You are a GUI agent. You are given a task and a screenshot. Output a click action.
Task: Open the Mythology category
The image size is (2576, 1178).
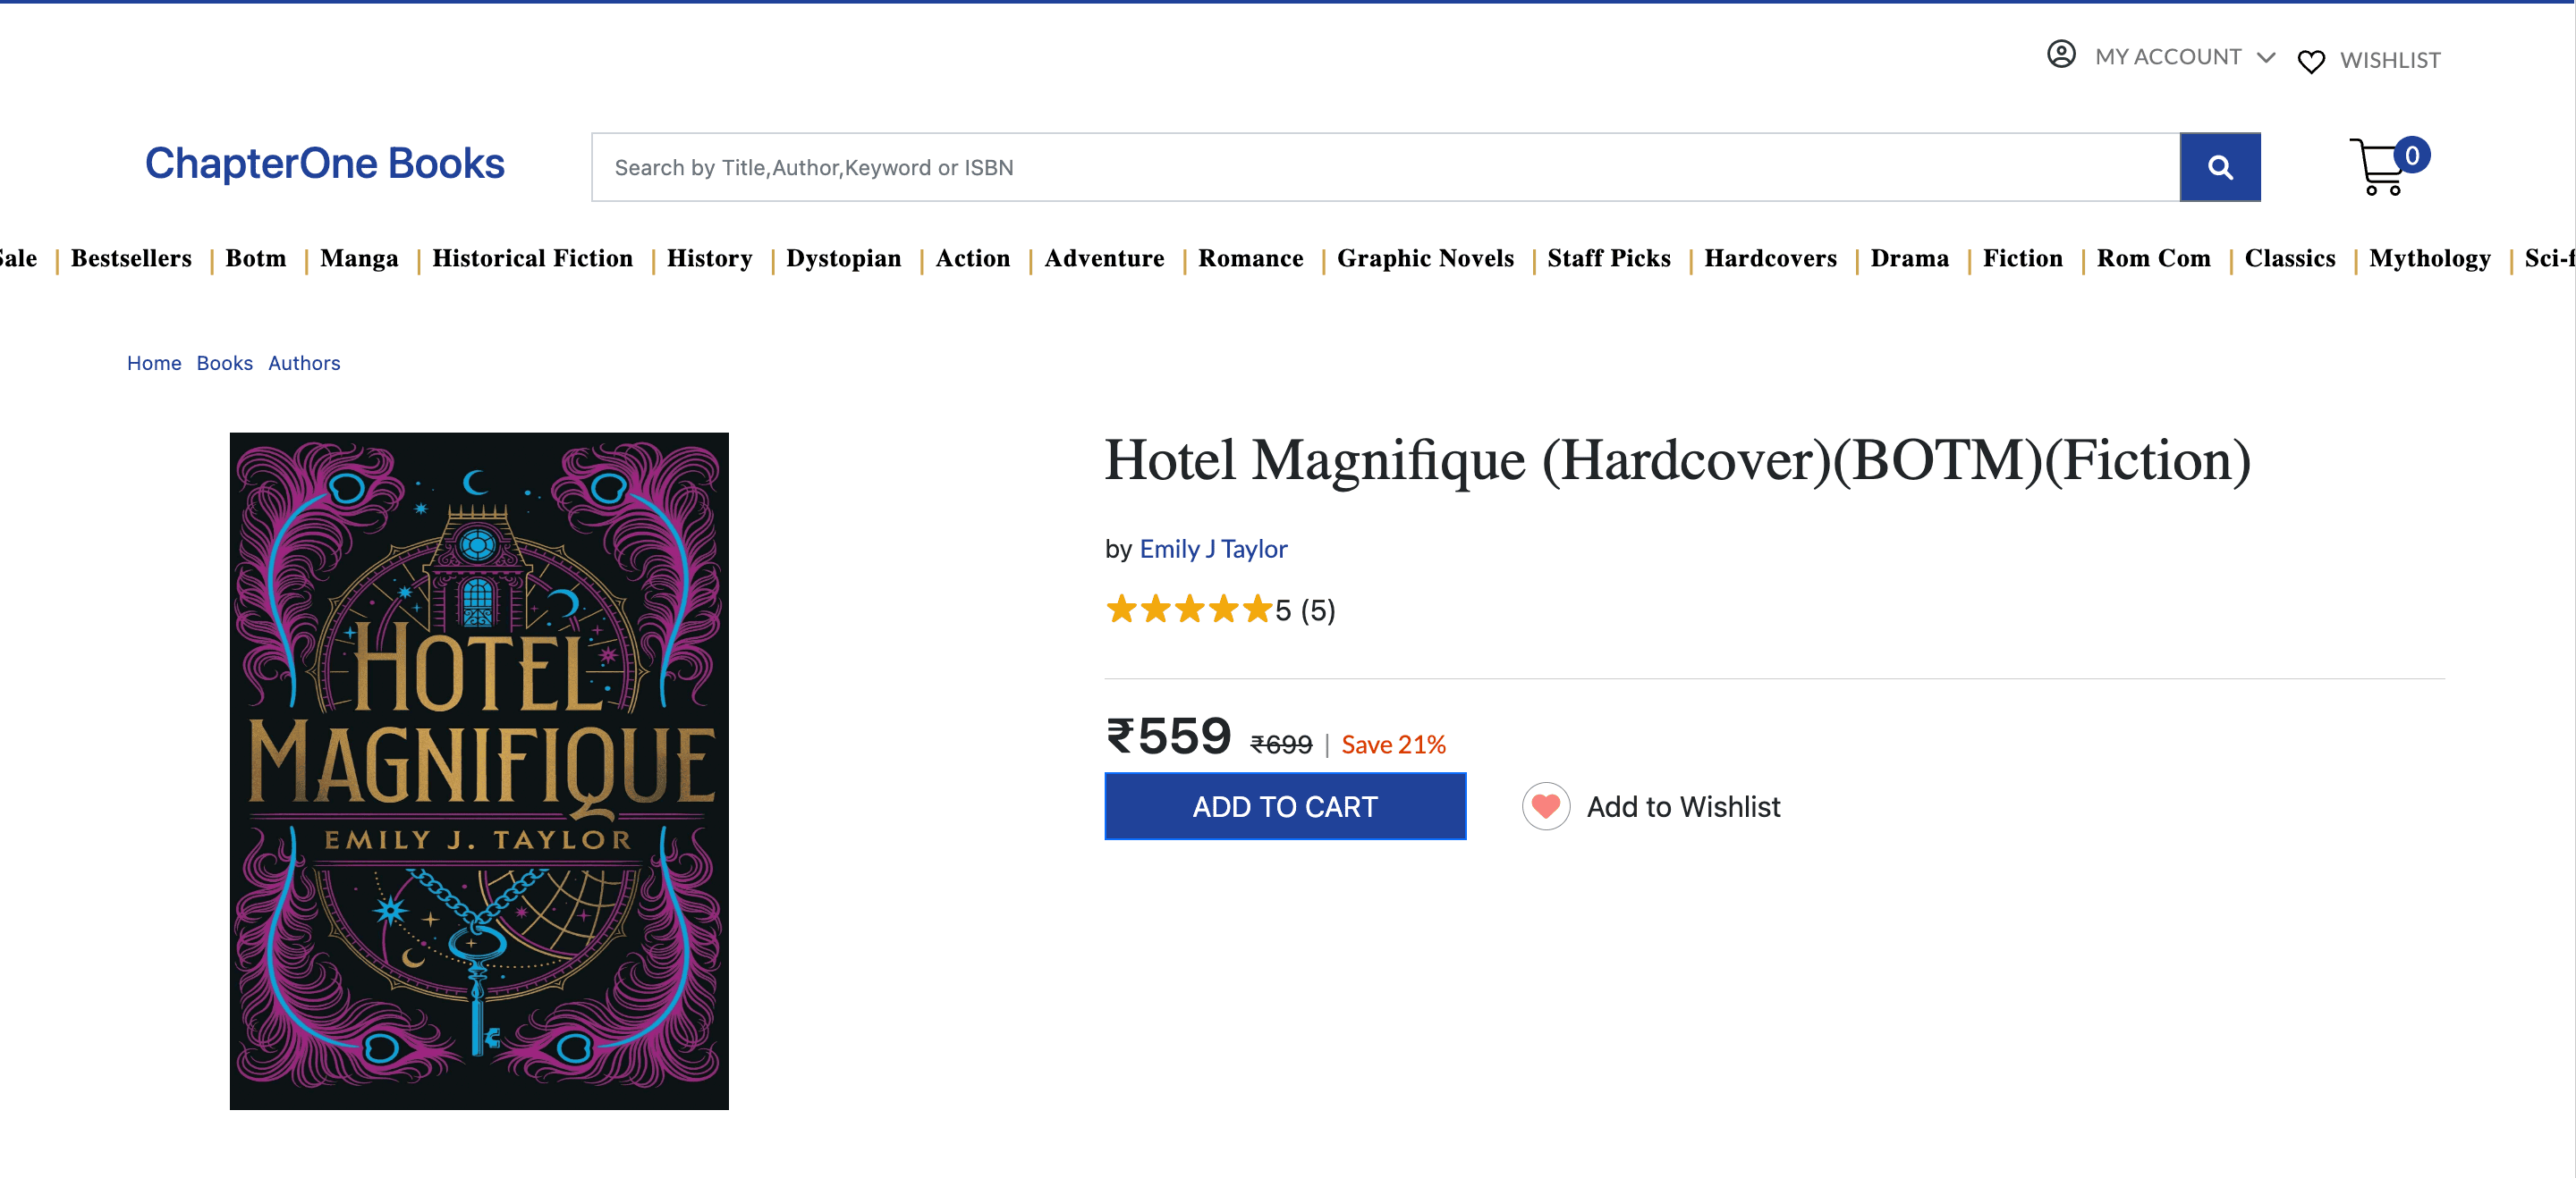2429,259
